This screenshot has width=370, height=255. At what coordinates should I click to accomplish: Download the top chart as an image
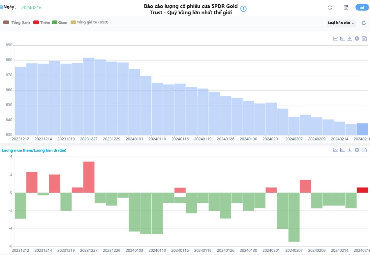point(350,39)
